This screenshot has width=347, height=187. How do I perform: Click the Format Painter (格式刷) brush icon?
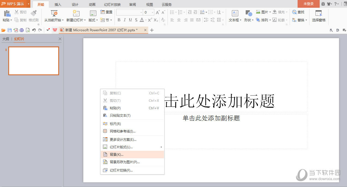pos(34,13)
